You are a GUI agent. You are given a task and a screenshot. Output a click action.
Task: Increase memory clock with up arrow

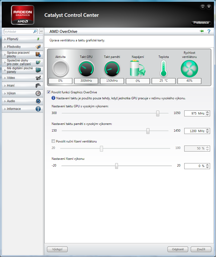click(x=207, y=130)
